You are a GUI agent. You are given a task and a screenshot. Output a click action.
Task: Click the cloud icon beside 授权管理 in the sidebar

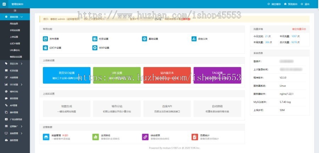[6, 140]
